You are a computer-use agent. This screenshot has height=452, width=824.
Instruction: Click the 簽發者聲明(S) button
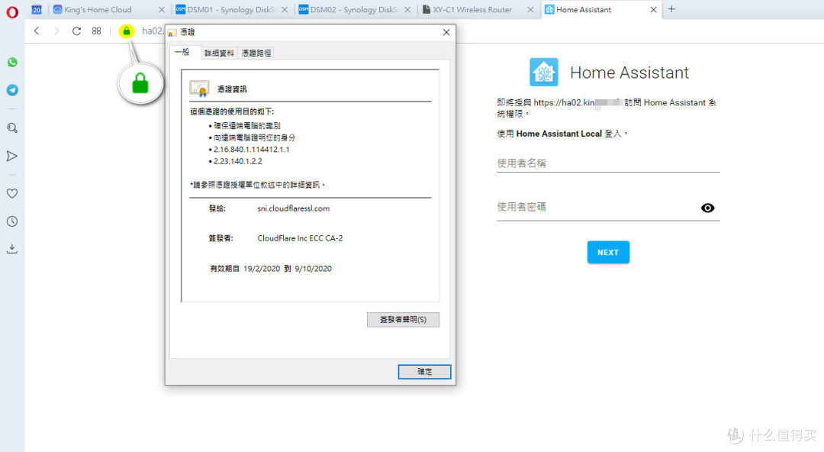[403, 319]
